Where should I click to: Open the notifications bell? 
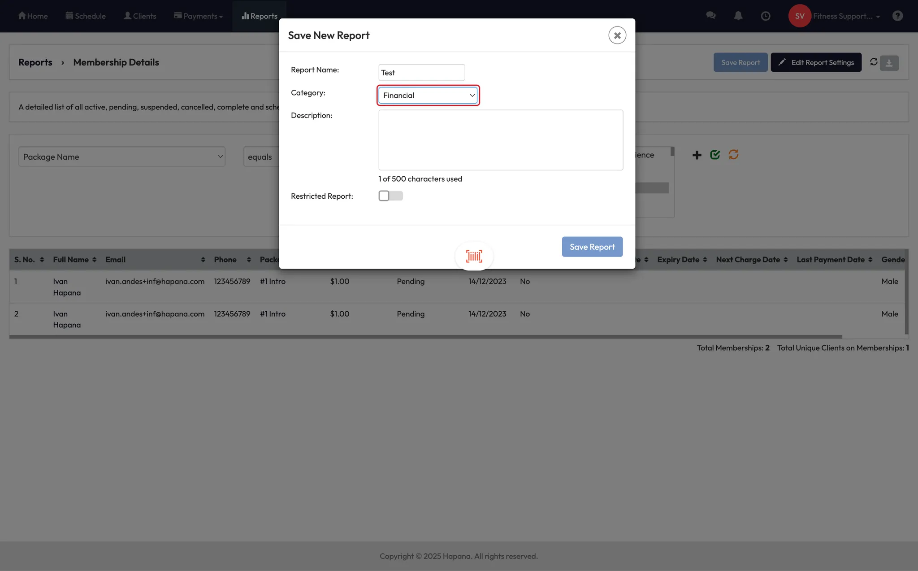point(738,16)
